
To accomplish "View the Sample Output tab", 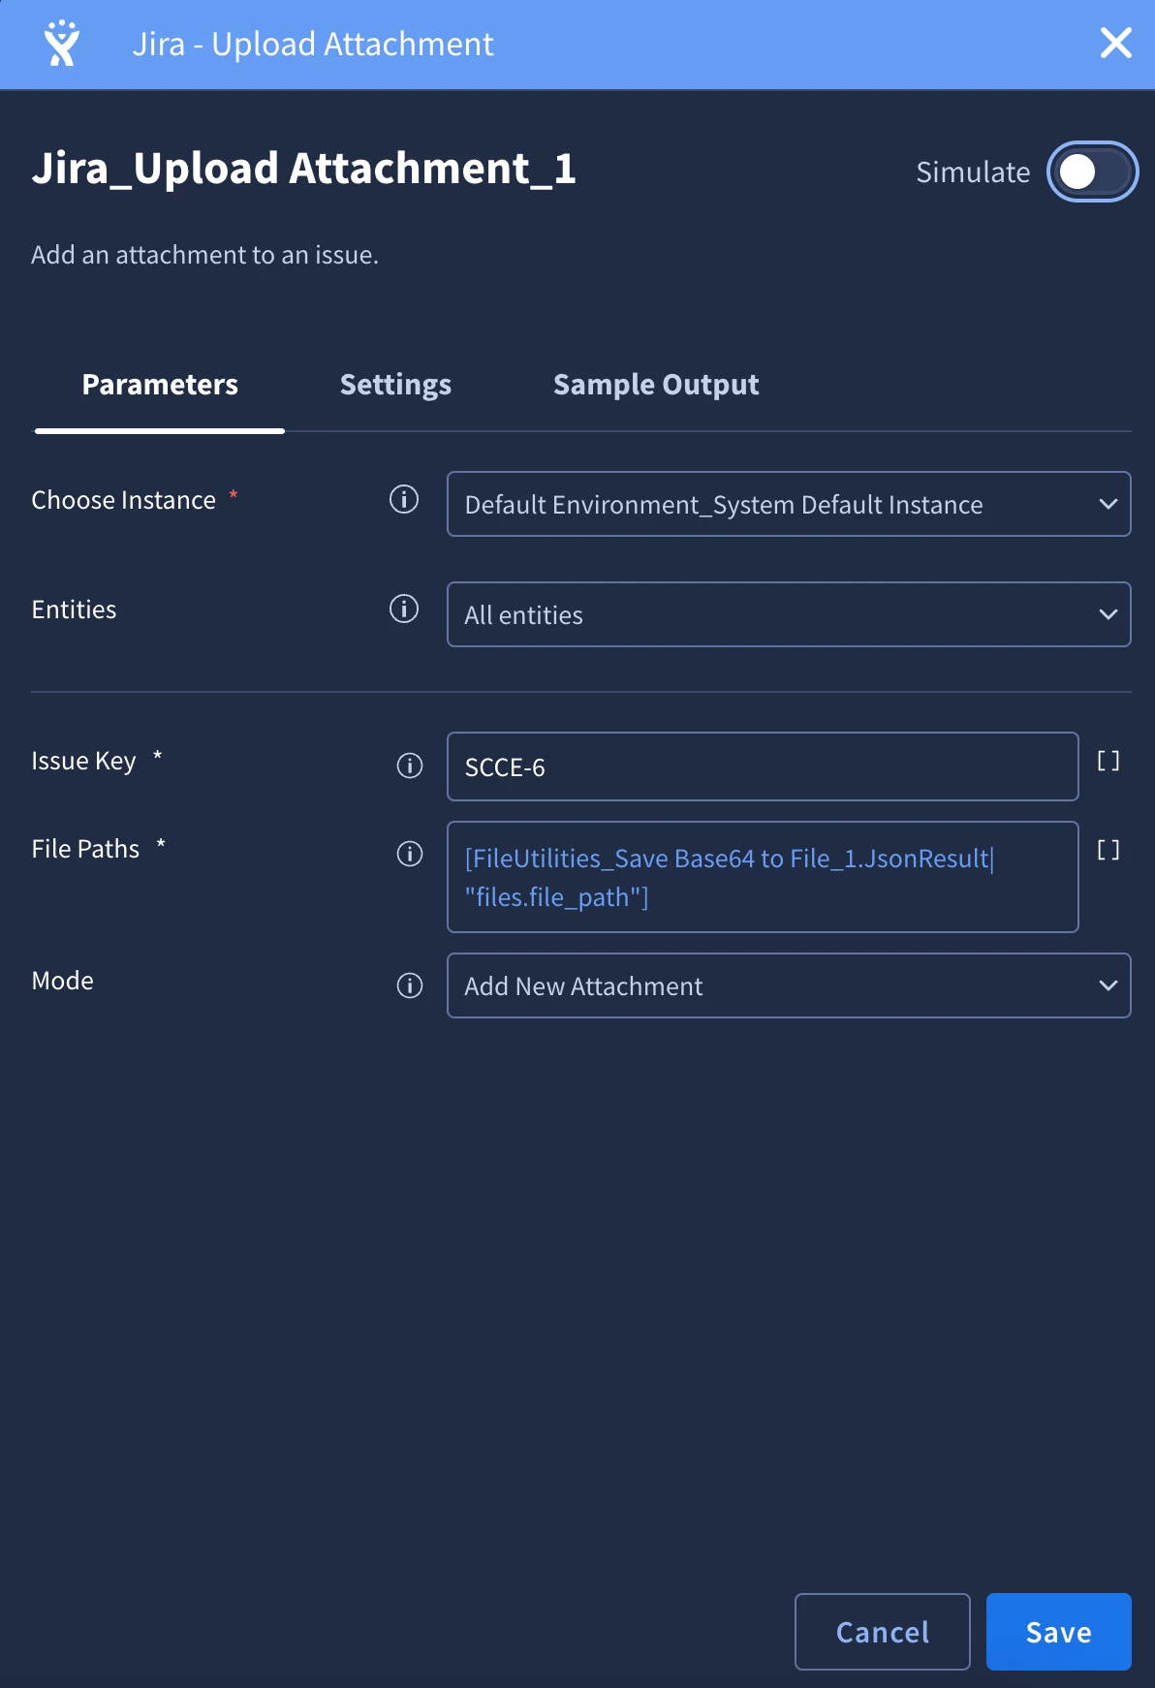I will [656, 385].
